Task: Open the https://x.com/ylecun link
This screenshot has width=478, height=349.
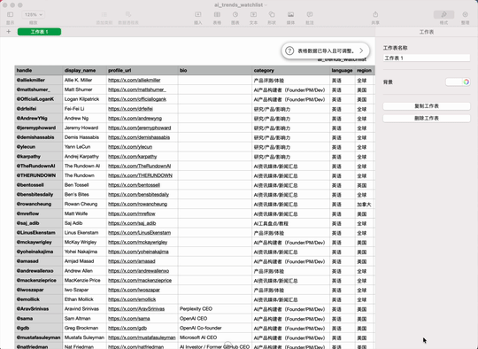Action: pos(130,147)
